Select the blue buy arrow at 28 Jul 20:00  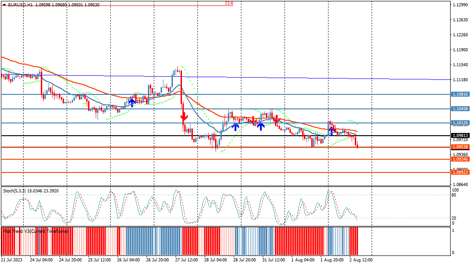pos(236,127)
